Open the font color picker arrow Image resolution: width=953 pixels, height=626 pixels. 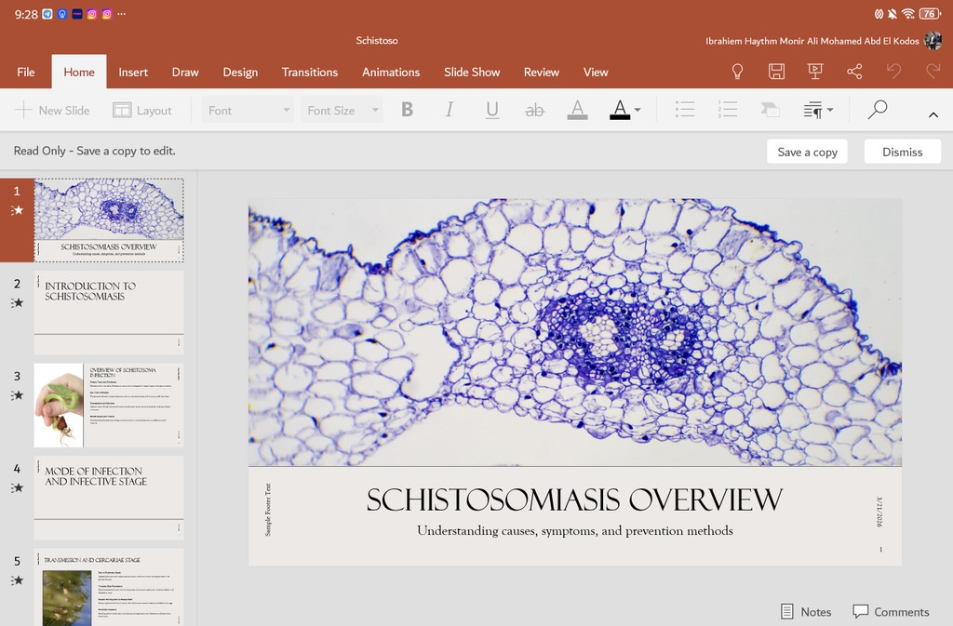tap(638, 110)
